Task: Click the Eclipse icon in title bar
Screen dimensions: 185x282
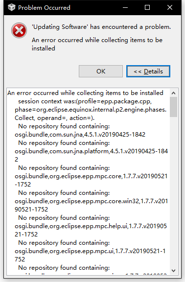Action: tap(12, 7)
